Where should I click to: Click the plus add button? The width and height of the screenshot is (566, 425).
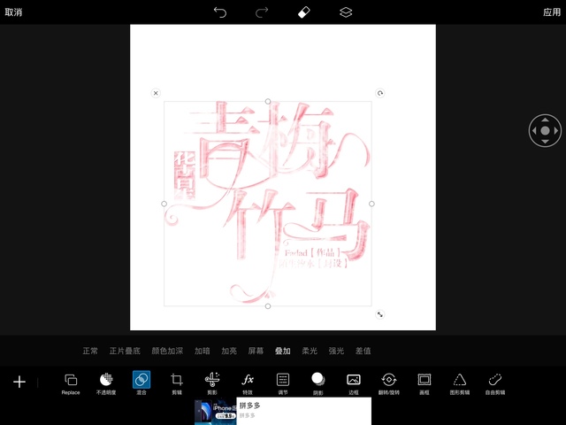point(19,382)
